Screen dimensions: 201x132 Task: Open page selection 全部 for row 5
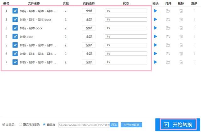click(89, 45)
